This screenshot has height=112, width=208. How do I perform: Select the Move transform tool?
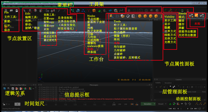coord(30,11)
